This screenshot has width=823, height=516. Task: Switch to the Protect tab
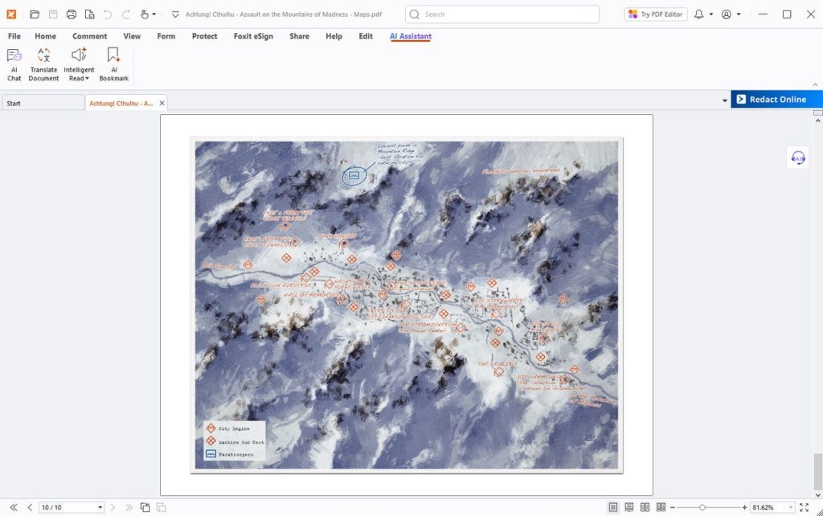[x=204, y=36]
